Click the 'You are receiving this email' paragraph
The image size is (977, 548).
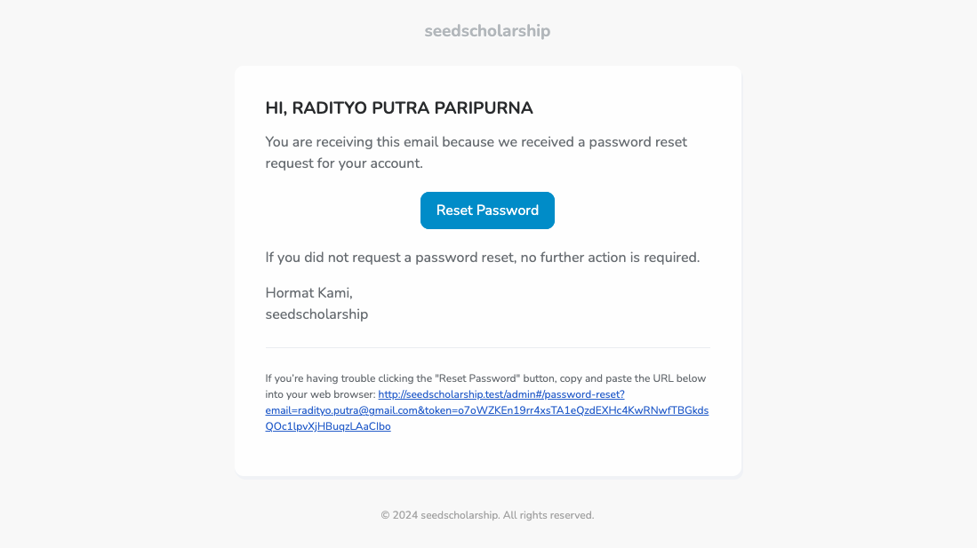click(476, 153)
